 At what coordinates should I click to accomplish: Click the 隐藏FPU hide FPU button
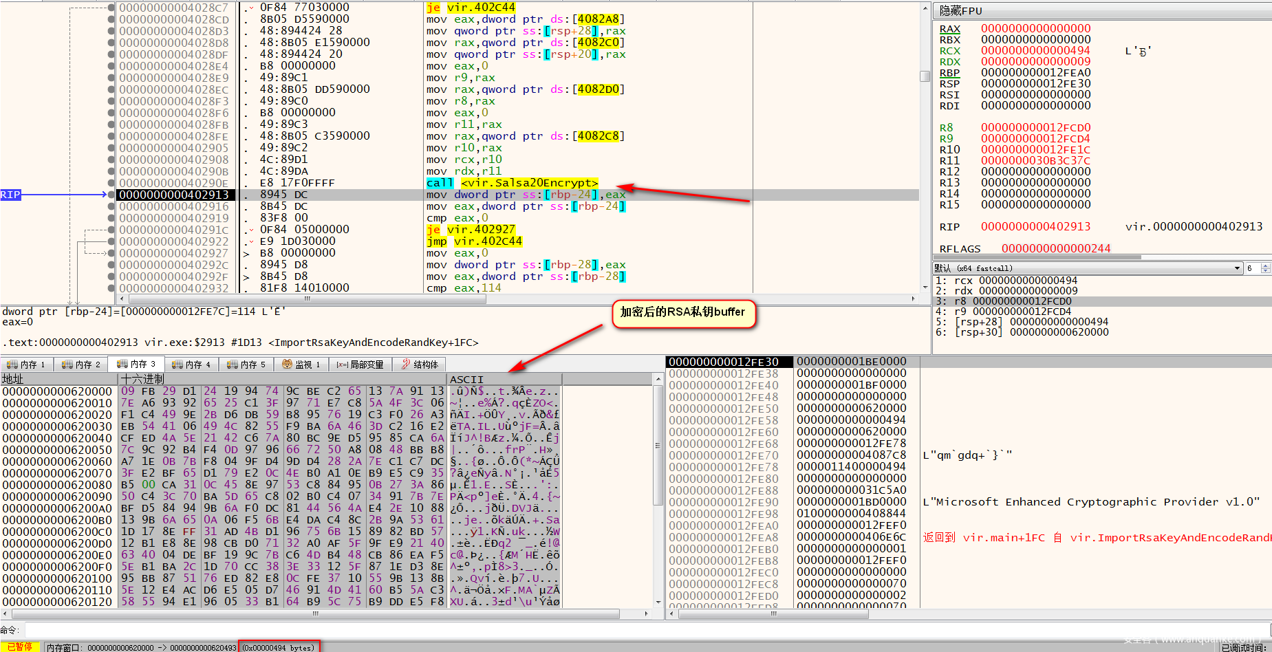tap(961, 11)
